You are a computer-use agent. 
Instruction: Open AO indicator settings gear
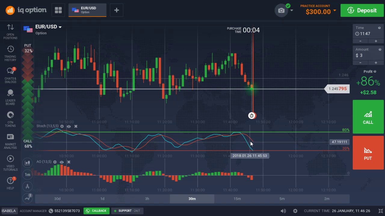point(55,162)
